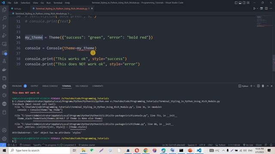Screen dimensions: 275x154
Task: Open Run and Debug view
Action: [x=4, y=35]
